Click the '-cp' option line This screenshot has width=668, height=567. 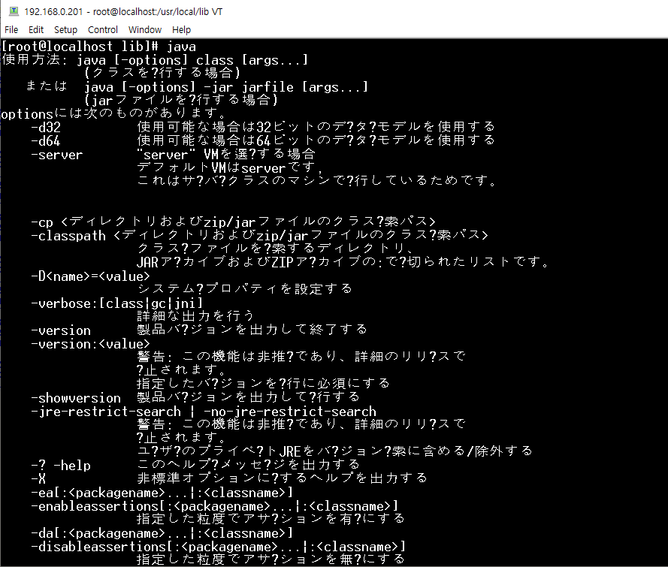(x=233, y=222)
